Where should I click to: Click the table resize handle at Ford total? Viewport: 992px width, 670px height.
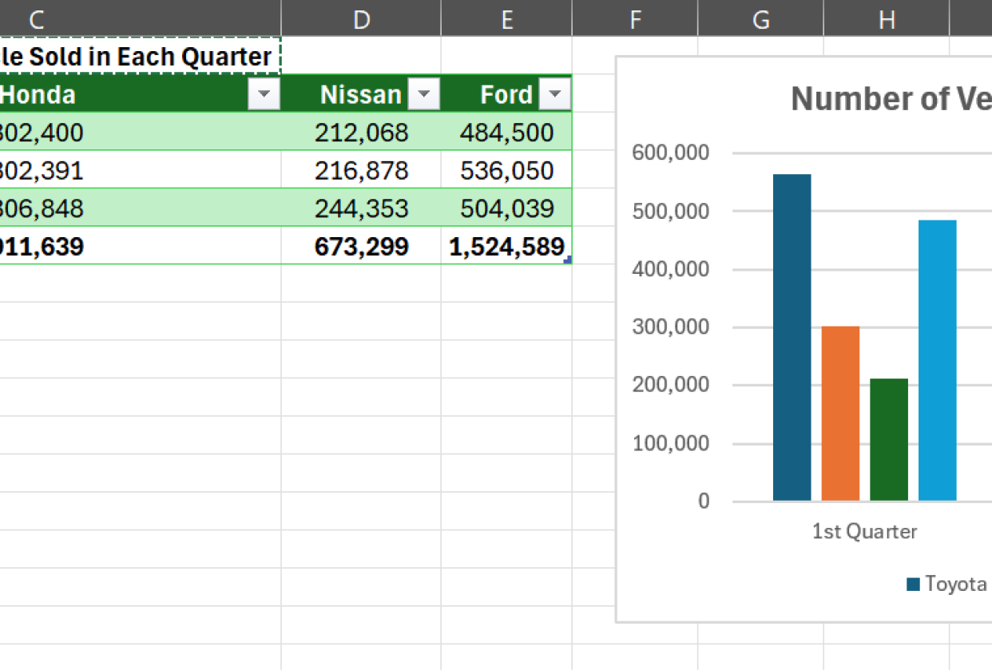pos(569,260)
